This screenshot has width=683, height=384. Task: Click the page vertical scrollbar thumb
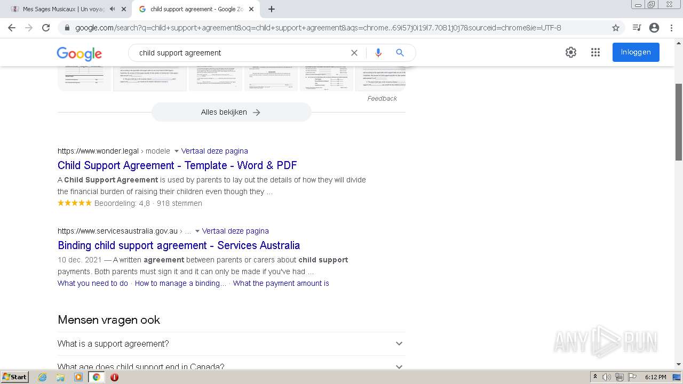[679, 122]
